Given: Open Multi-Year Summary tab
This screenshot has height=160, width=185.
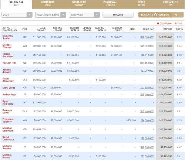Looking at the screenshot, I should pyautogui.click(x=79, y=4).
